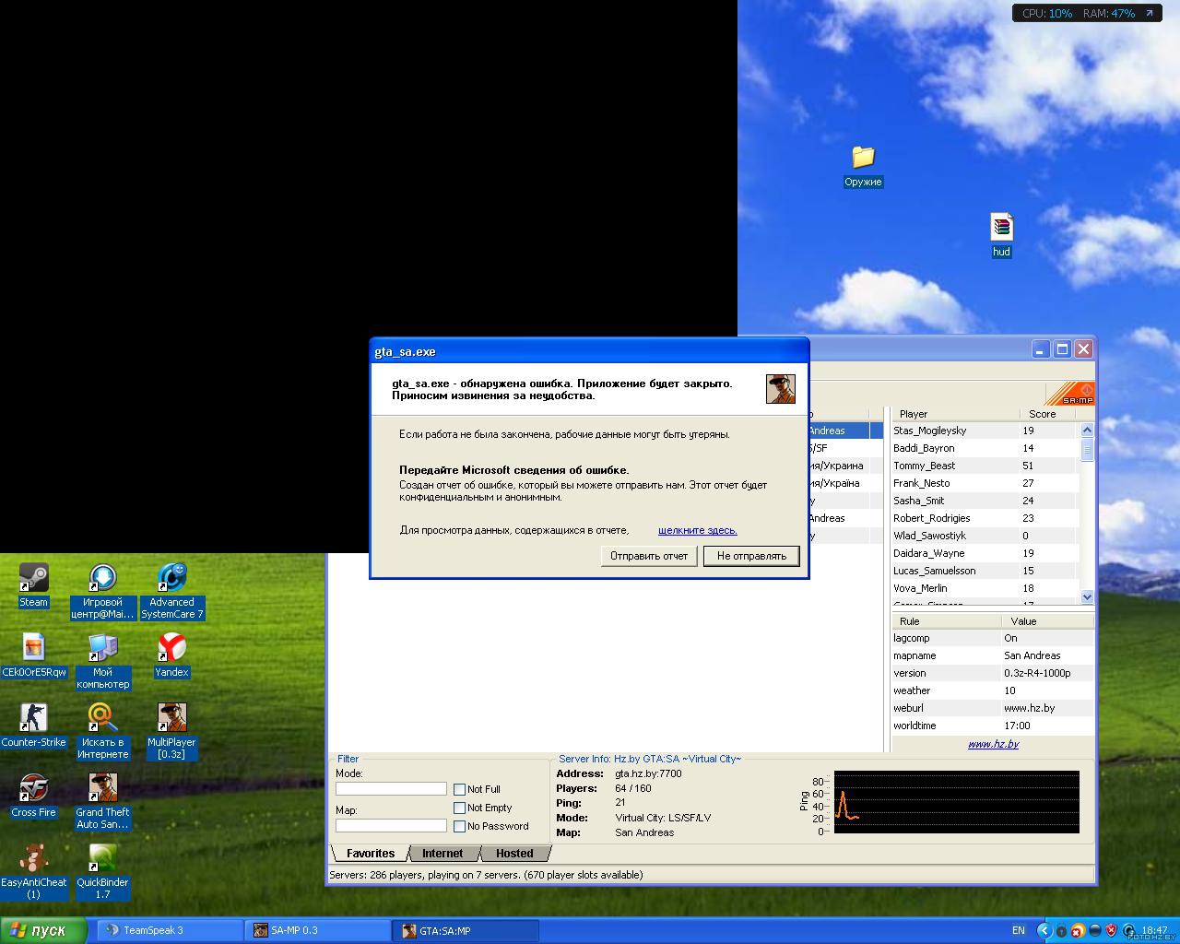Screen dimensions: 1180x944
Task: Click the пуск Start button
Action: coord(44,930)
